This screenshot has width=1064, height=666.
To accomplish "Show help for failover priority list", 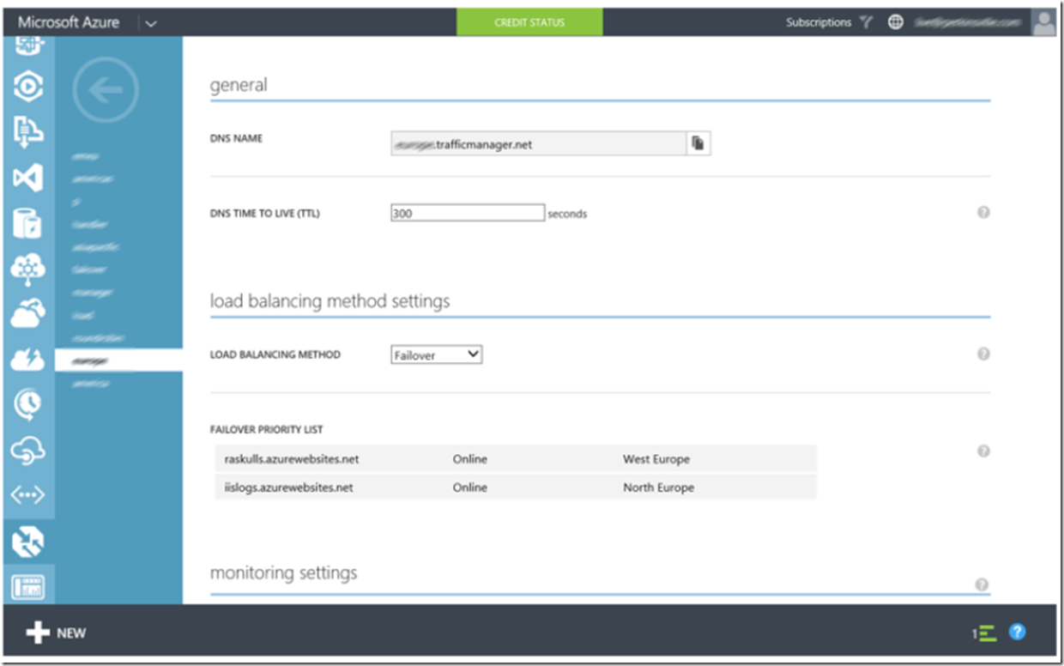I will point(983,451).
